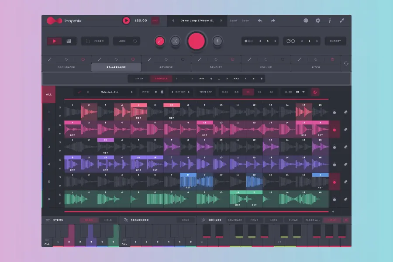Click the Export button
This screenshot has height=262, width=393.
click(335, 41)
